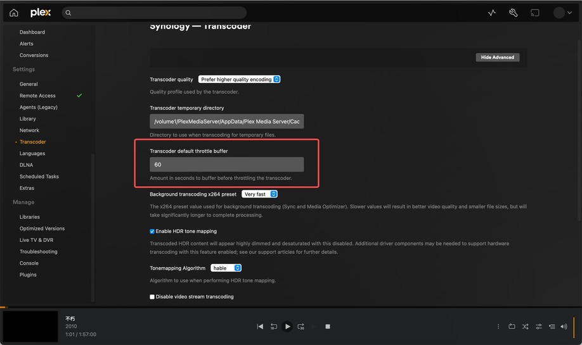Image resolution: width=582 pixels, height=345 pixels.
Task: Open playback settings sliders icon
Action: click(539, 327)
